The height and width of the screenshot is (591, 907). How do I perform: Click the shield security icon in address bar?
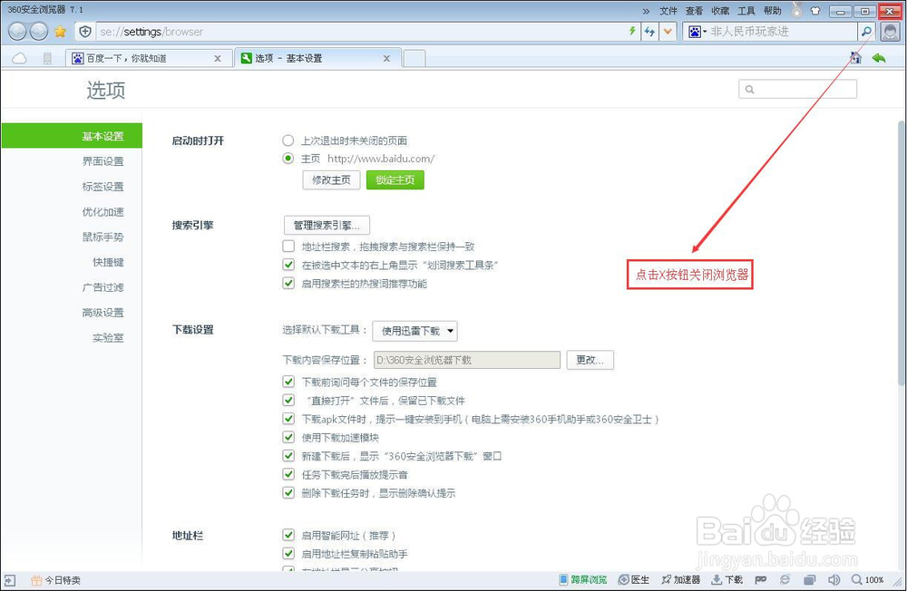pyautogui.click(x=85, y=31)
